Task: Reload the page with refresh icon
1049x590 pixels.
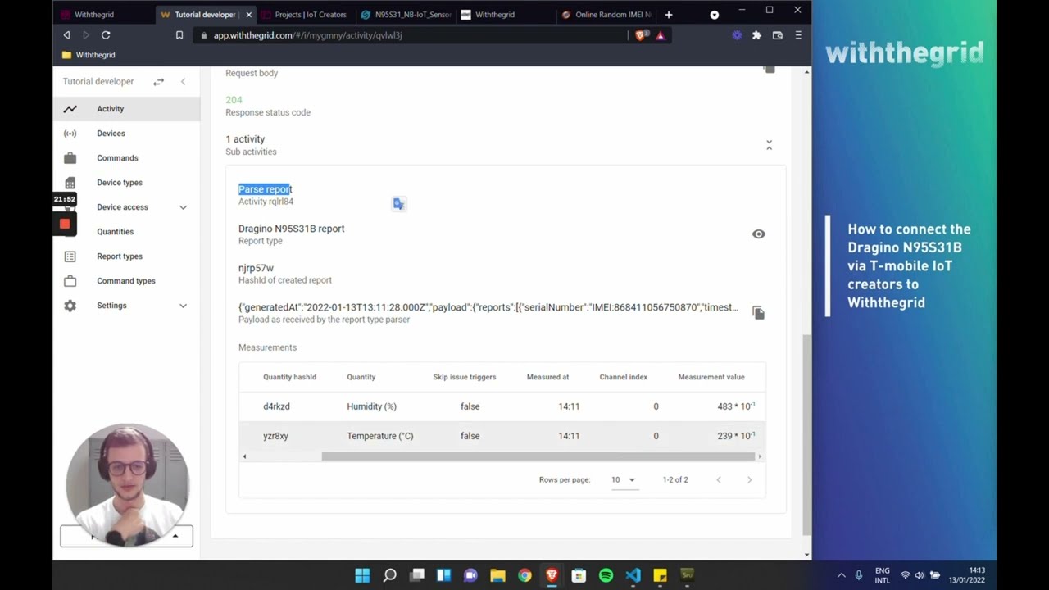Action: pyautogui.click(x=106, y=35)
